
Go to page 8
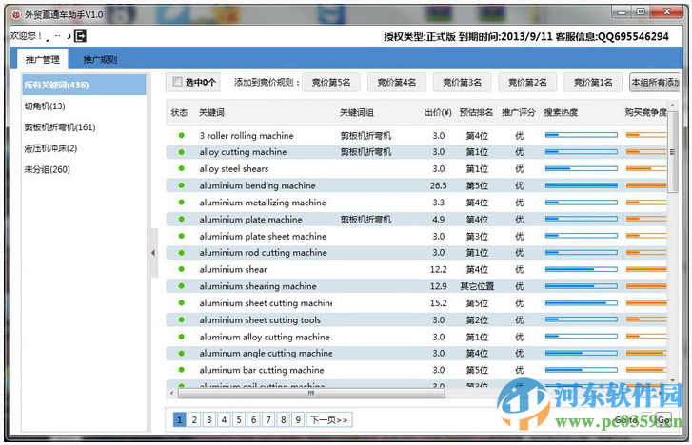283,420
